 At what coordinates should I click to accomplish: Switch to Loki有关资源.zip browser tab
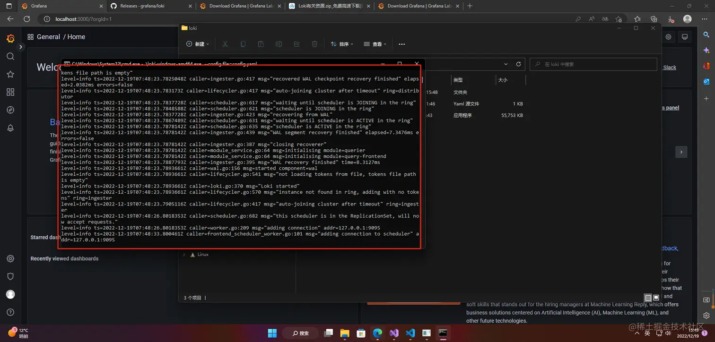(x=329, y=6)
